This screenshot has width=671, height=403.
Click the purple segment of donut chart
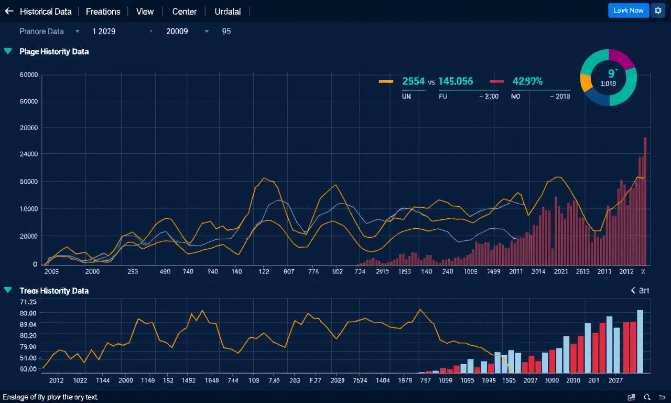[622, 58]
